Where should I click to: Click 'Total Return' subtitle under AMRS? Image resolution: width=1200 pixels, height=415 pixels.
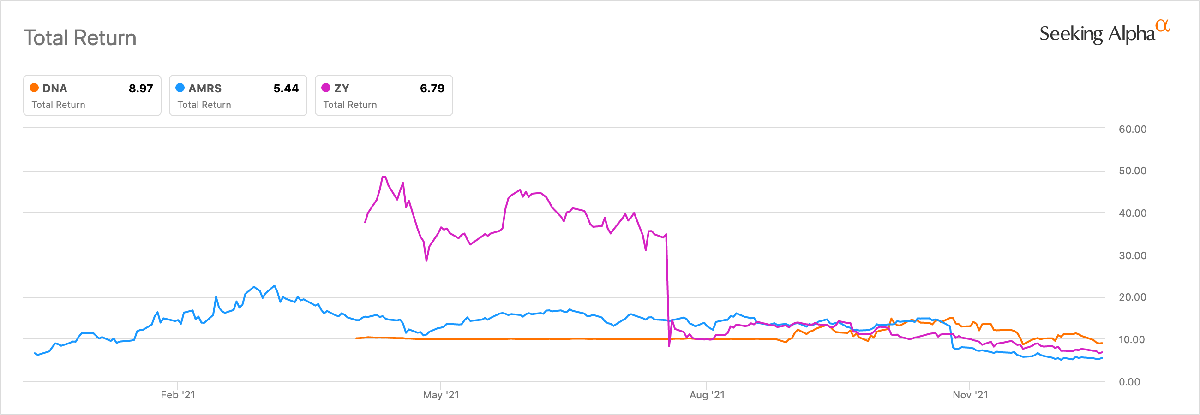pyautogui.click(x=204, y=105)
